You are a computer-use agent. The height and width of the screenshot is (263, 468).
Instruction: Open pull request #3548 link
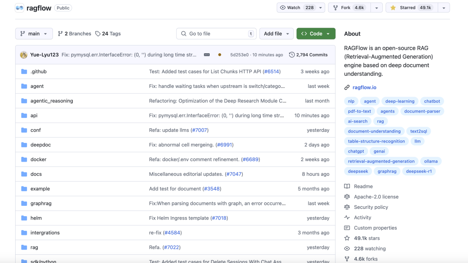[212, 188]
